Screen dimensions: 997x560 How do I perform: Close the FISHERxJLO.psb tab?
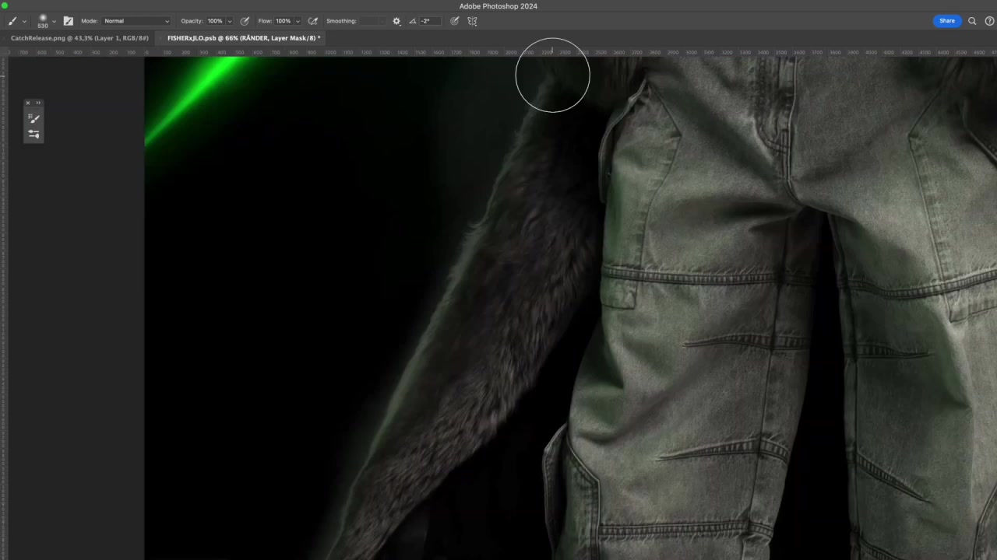pos(161,38)
